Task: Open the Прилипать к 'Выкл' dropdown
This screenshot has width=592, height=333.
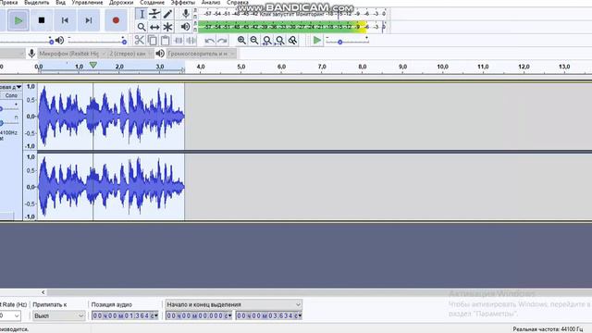Action: click(x=58, y=315)
